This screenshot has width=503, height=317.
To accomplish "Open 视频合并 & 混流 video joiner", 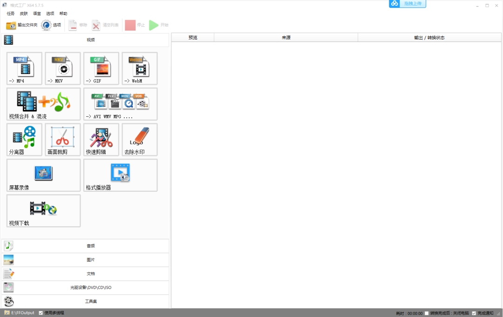I will (x=43, y=104).
